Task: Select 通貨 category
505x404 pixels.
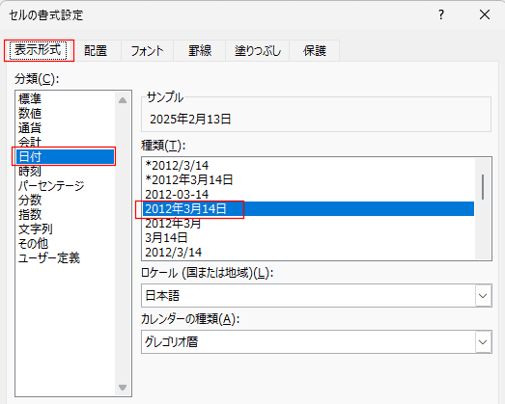Action: 66,127
